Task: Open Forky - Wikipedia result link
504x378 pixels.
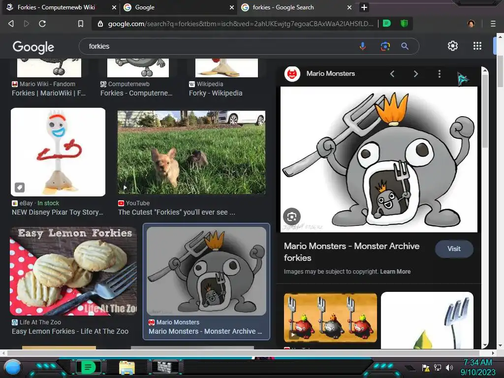Action: (x=216, y=93)
